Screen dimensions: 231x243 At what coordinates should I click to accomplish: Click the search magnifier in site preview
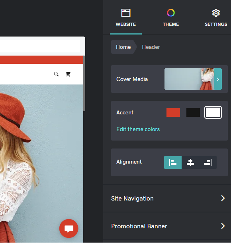tap(56, 74)
